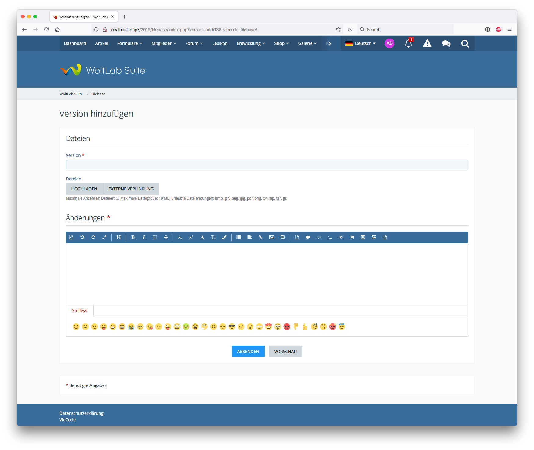This screenshot has width=534, height=450.
Task: Open the Lexikon menu item
Action: click(220, 43)
